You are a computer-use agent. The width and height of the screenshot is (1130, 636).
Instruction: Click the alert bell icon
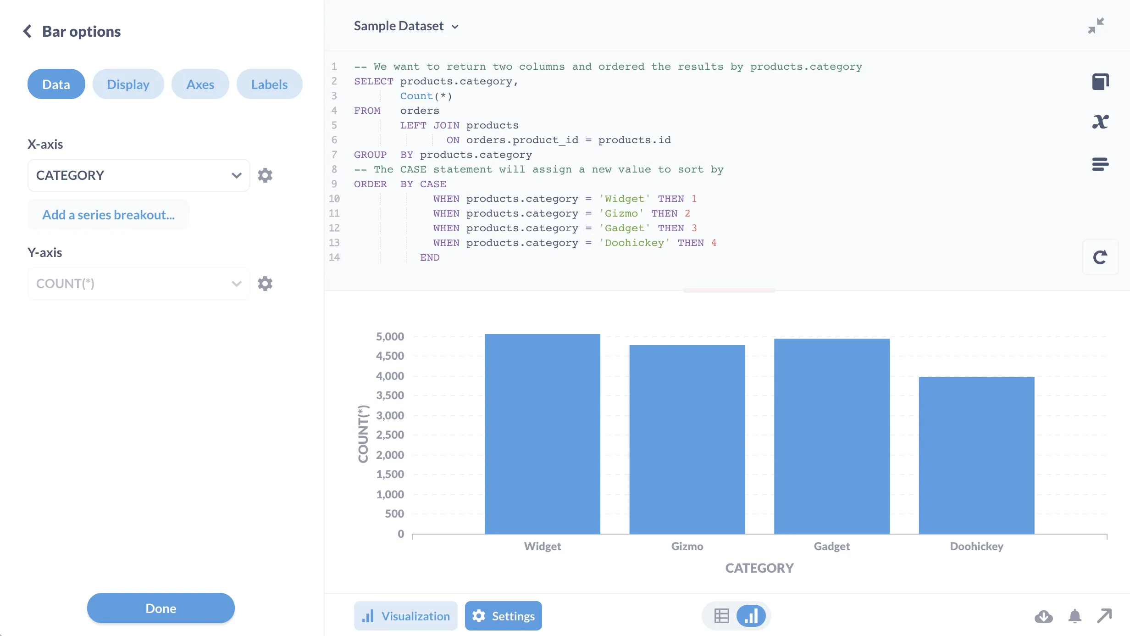1075,616
